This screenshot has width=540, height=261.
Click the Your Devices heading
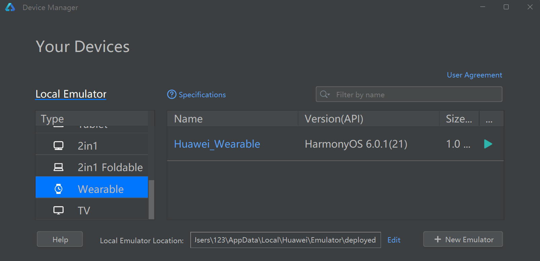point(83,47)
